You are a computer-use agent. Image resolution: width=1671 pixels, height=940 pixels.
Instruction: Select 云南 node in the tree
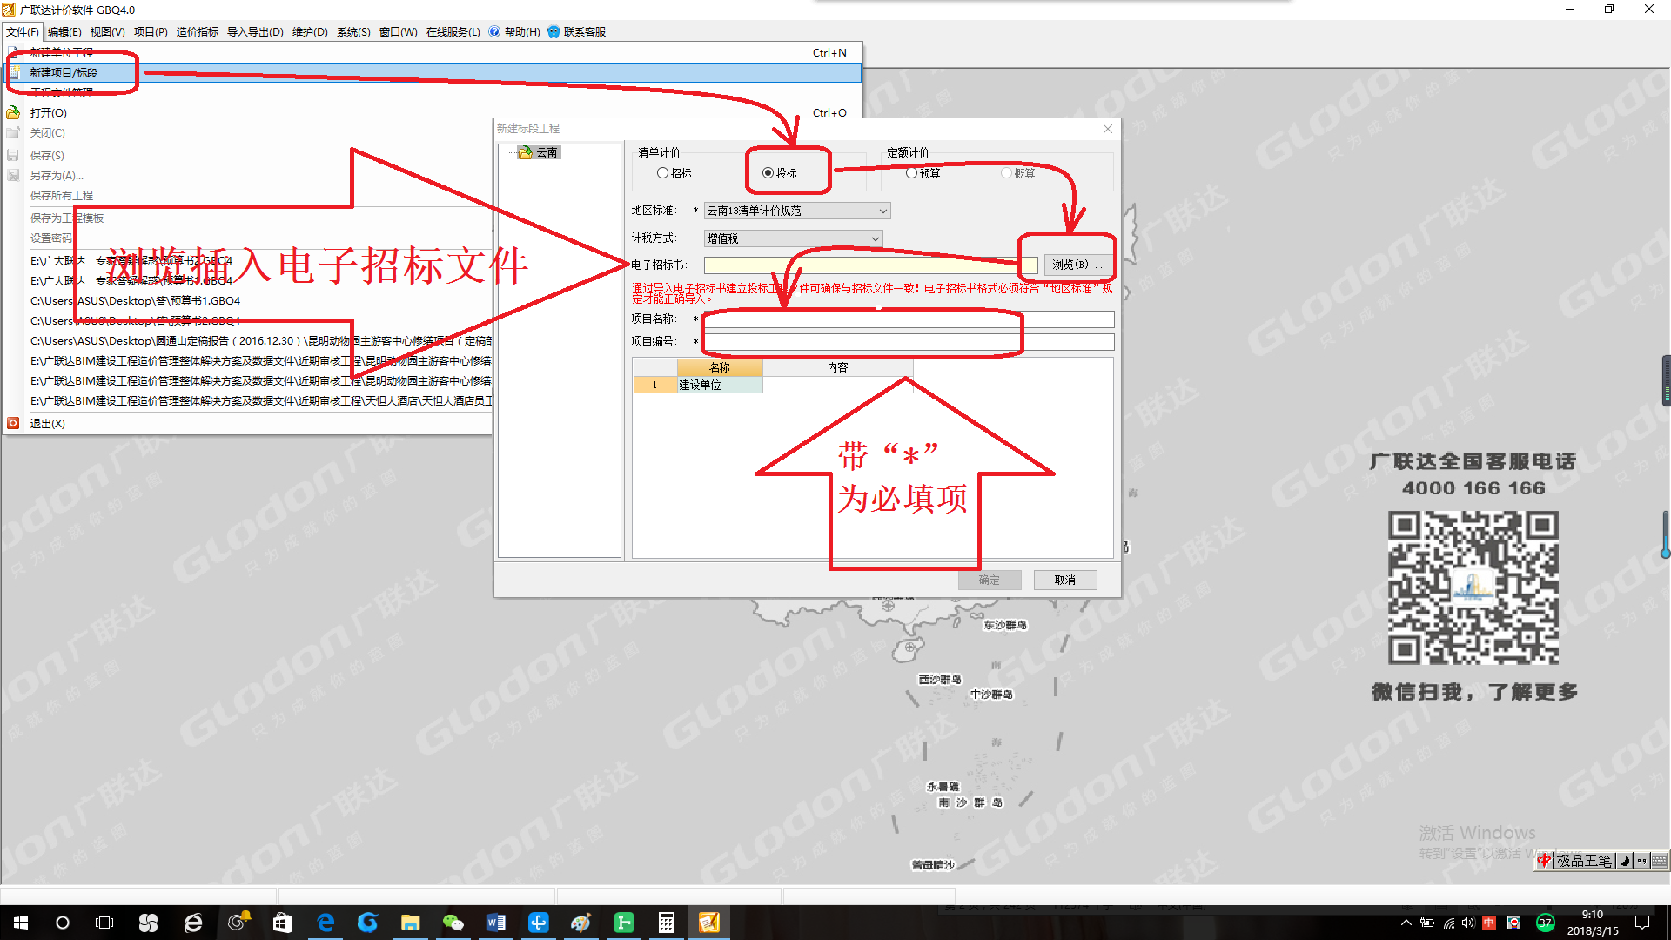click(547, 152)
